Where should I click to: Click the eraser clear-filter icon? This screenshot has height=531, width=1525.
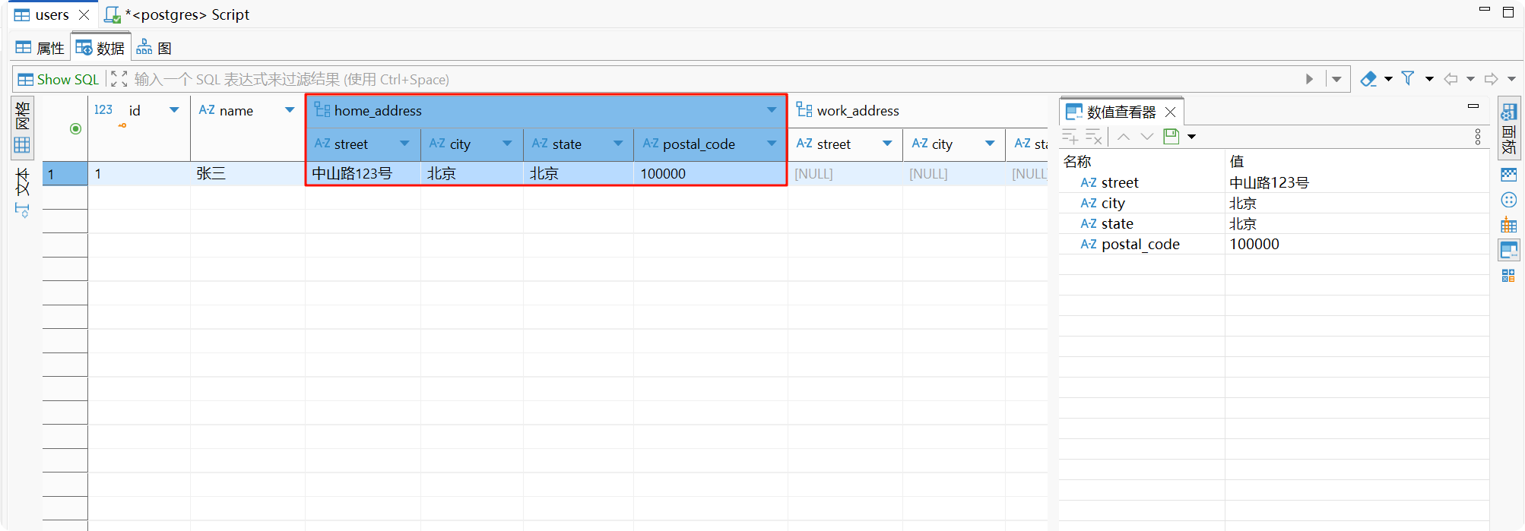(1368, 79)
